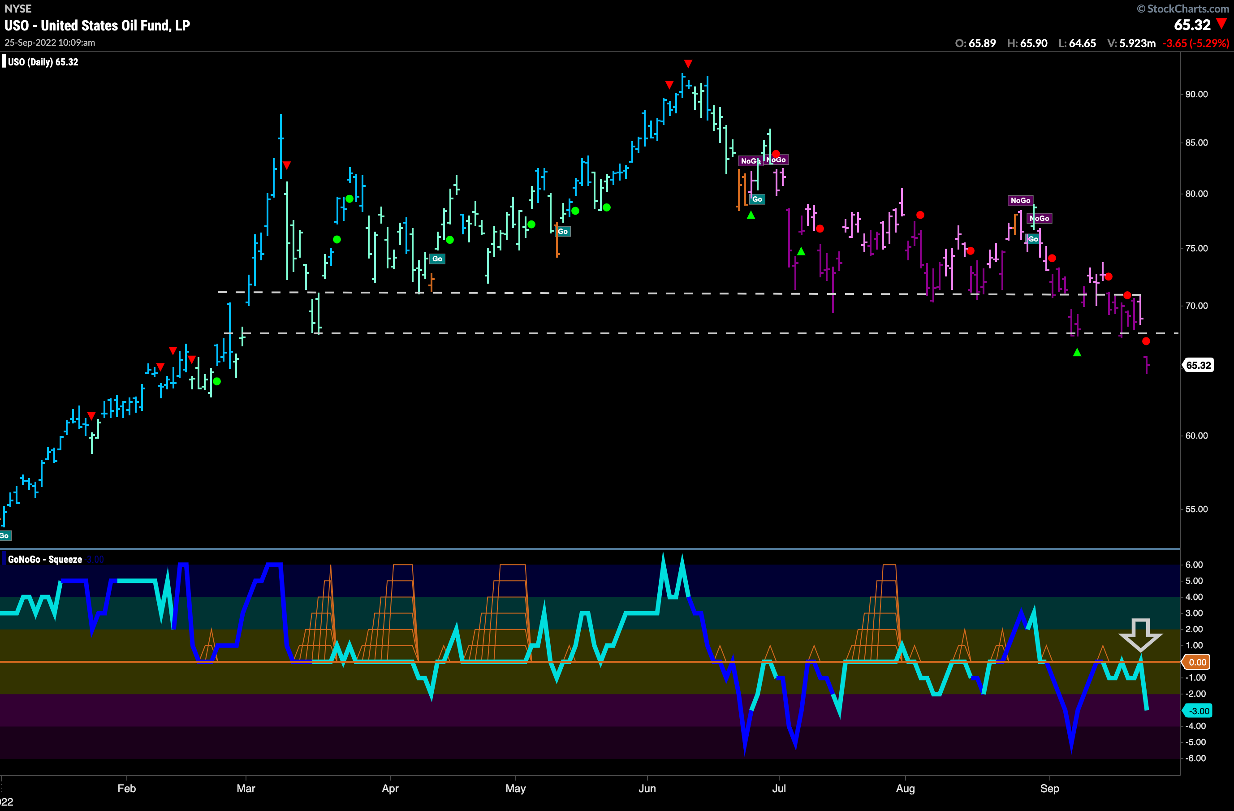The height and width of the screenshot is (811, 1234).
Task: Click the Jun label on the time axis
Action: coord(647,788)
